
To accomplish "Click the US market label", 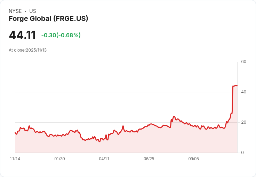I will click(x=33, y=11).
